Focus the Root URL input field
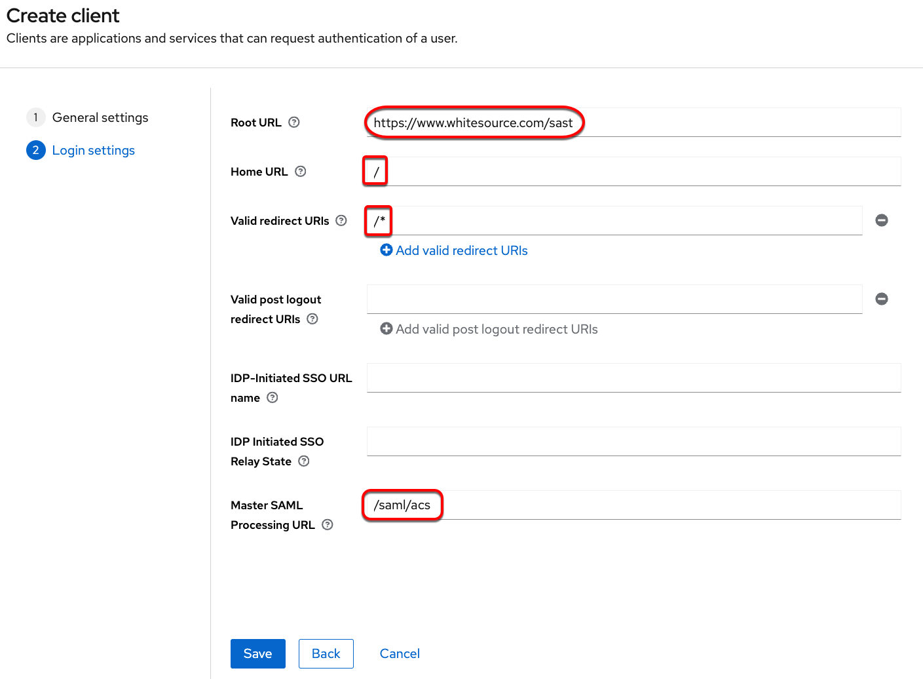 pyautogui.click(x=721, y=123)
